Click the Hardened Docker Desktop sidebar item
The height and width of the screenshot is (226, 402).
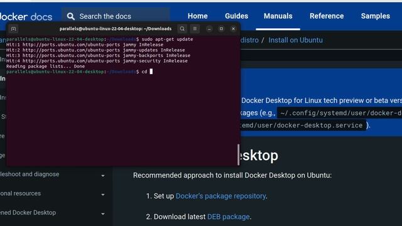(x=28, y=213)
